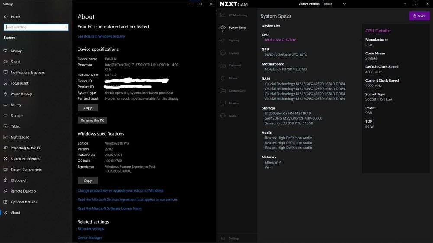
Task: Open System Components settings
Action: [x=26, y=170]
